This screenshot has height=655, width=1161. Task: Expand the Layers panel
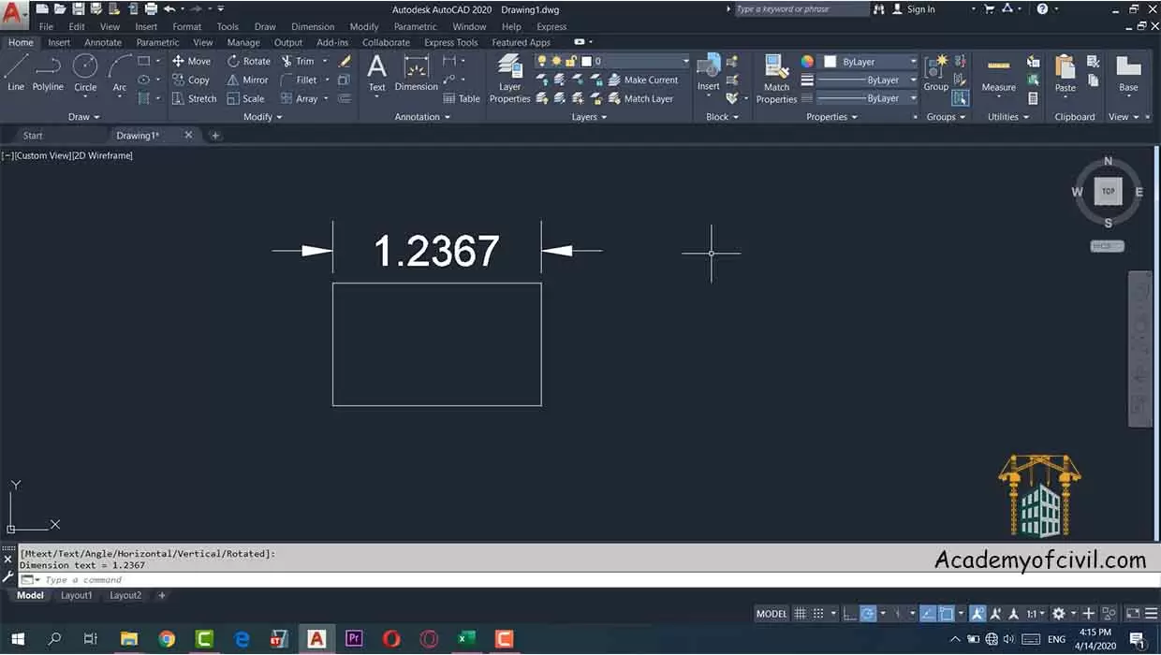[x=589, y=117]
